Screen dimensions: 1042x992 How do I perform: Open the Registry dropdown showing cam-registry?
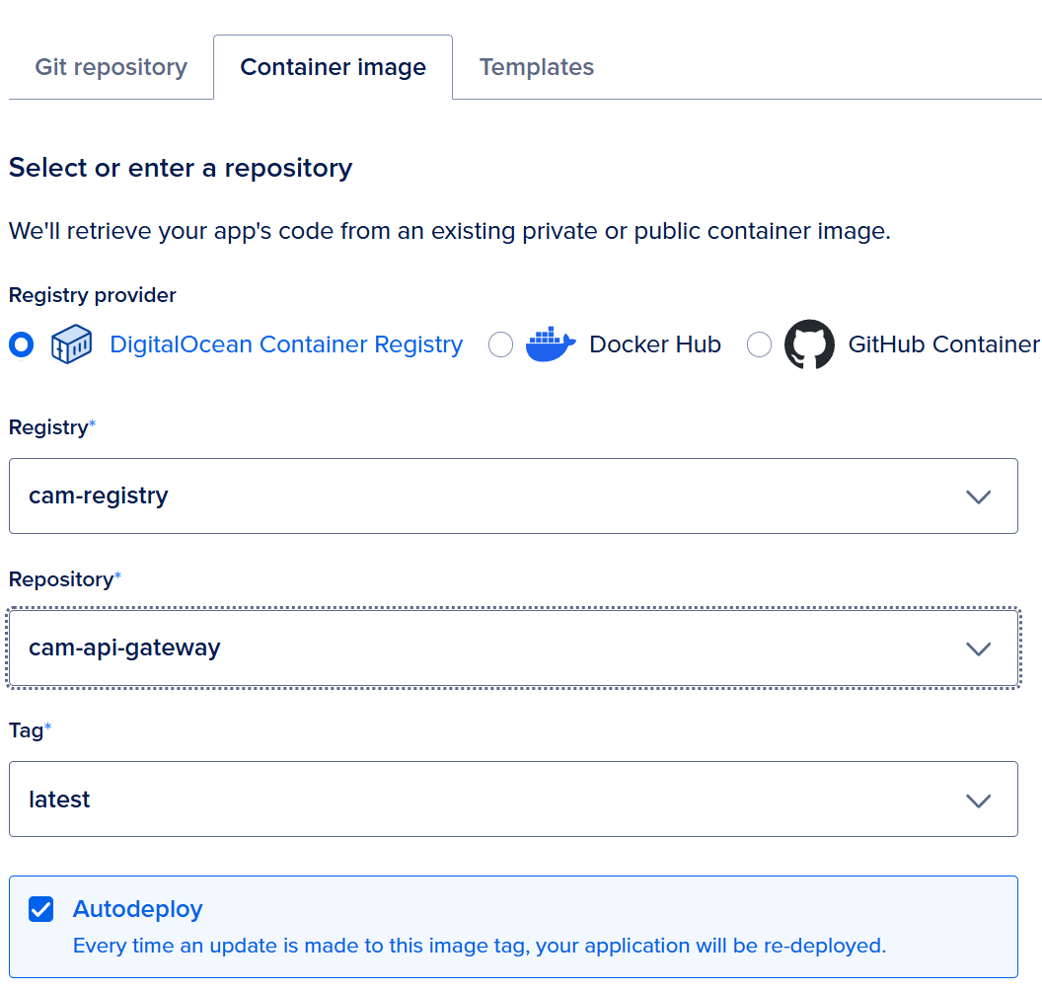click(x=493, y=496)
